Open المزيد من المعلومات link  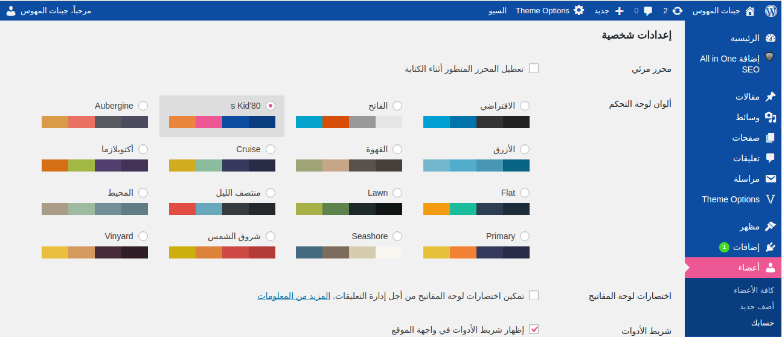pos(294,296)
